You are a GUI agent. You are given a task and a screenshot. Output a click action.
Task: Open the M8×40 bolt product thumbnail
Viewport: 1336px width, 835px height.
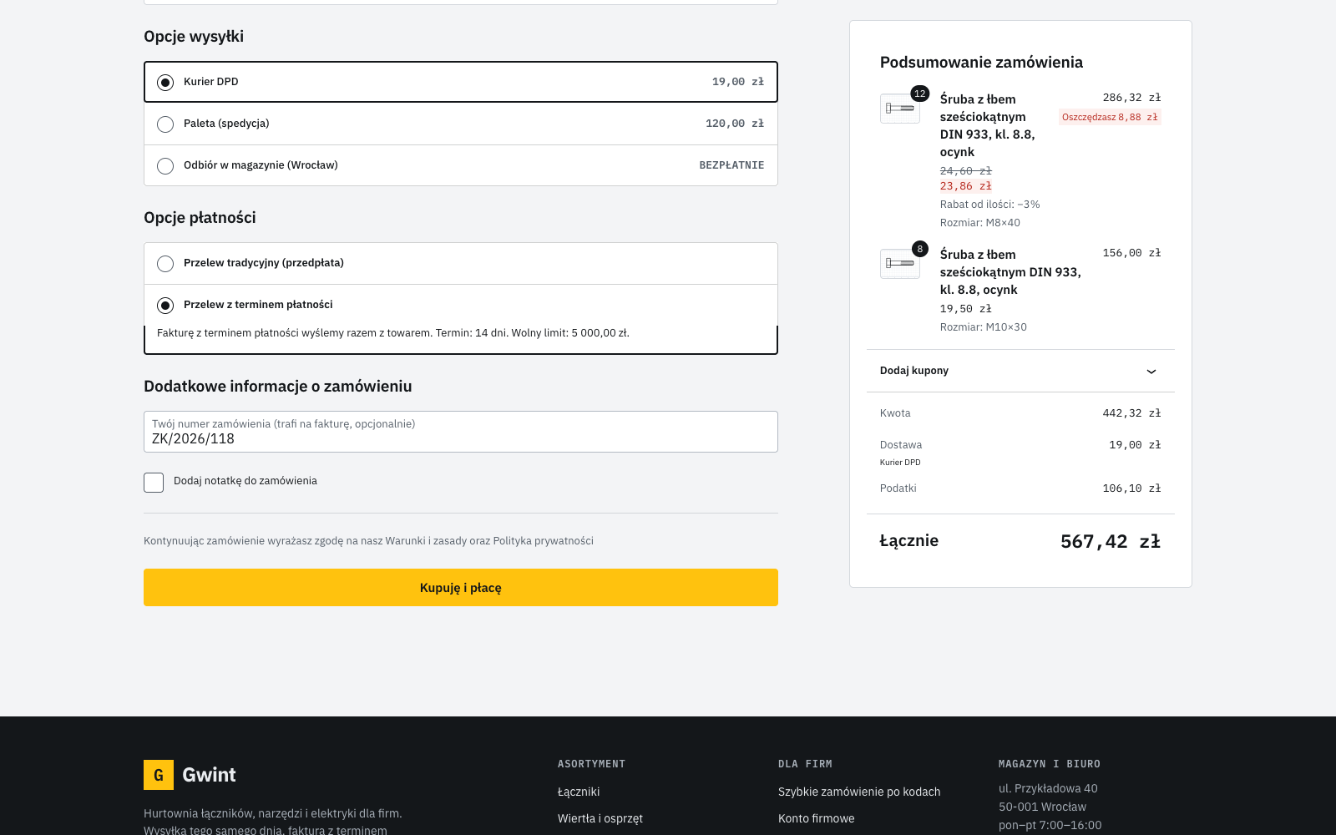point(900,109)
